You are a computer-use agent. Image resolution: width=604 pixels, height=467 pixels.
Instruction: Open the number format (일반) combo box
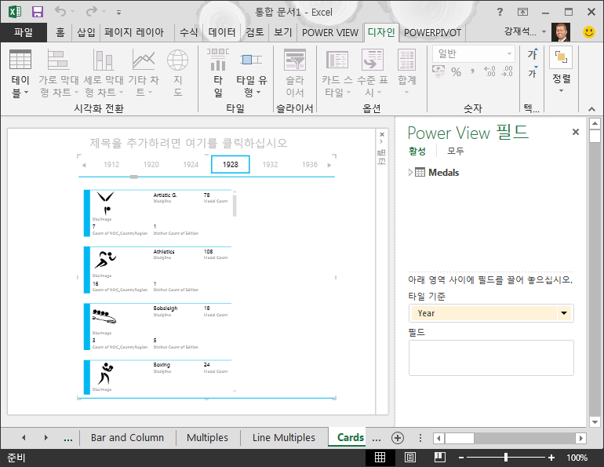(474, 54)
